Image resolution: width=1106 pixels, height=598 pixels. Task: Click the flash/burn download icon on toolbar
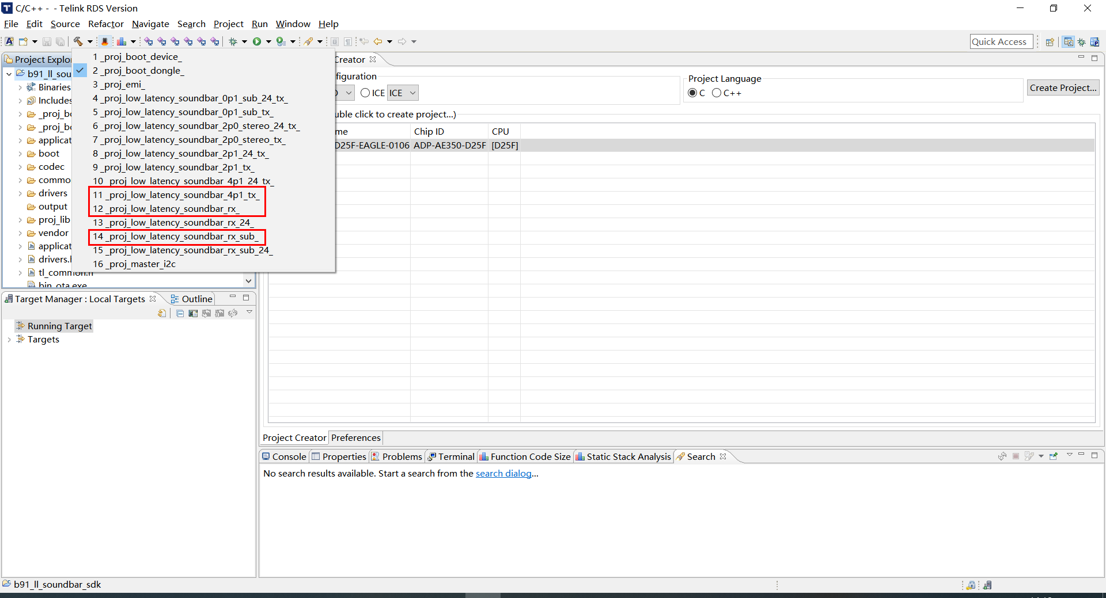click(x=104, y=41)
